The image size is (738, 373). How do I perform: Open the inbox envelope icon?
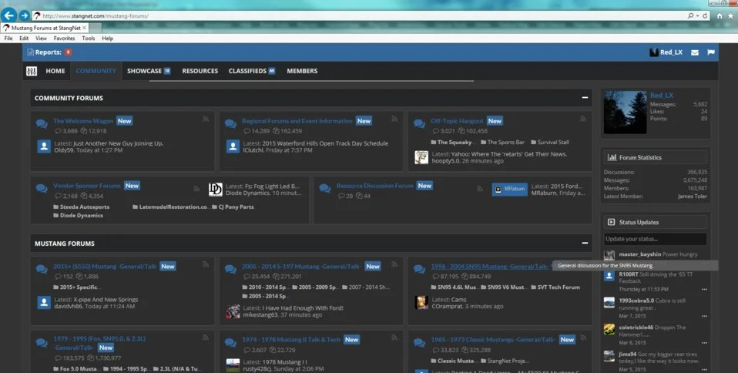(x=695, y=52)
